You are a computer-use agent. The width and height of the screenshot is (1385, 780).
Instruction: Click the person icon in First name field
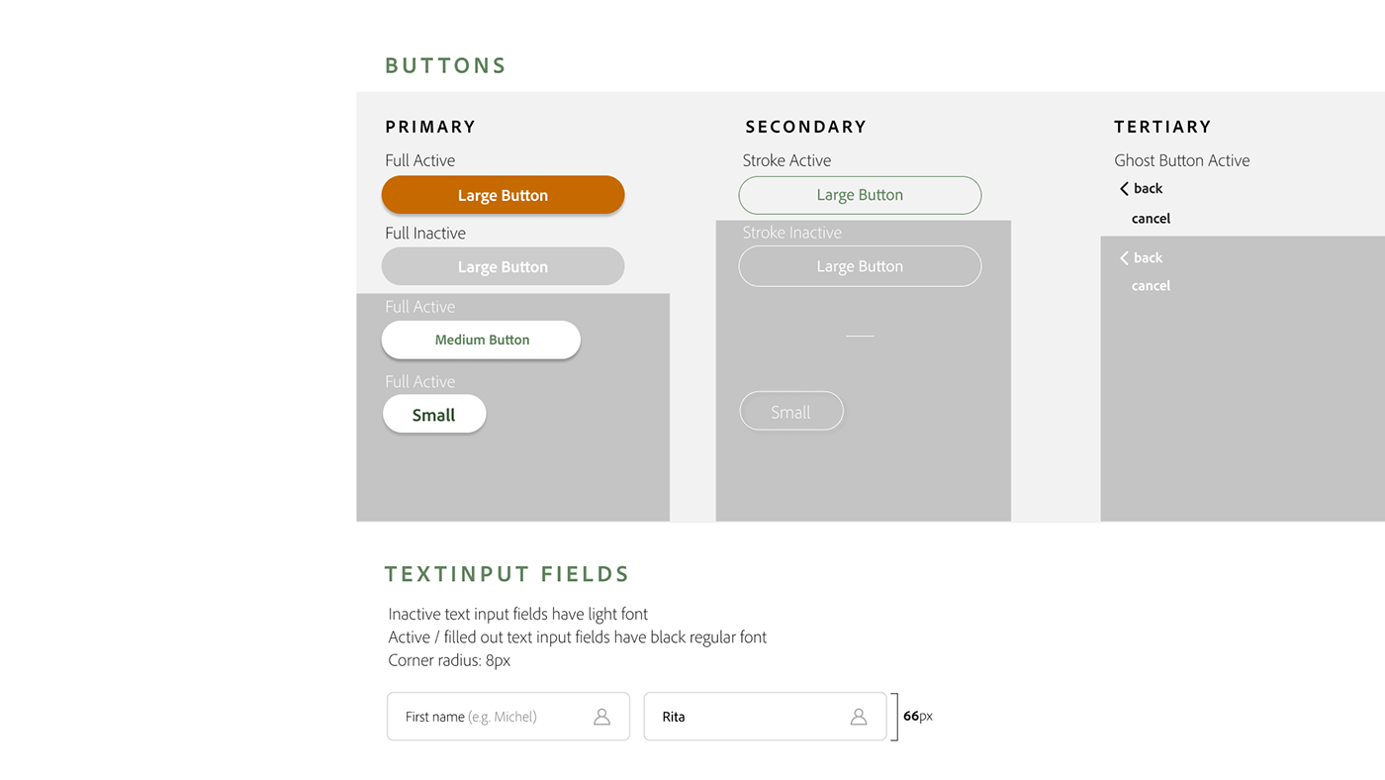pyautogui.click(x=601, y=717)
